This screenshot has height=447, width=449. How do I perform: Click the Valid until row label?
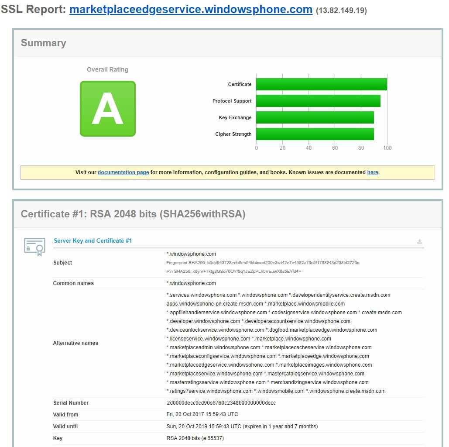(x=65, y=426)
